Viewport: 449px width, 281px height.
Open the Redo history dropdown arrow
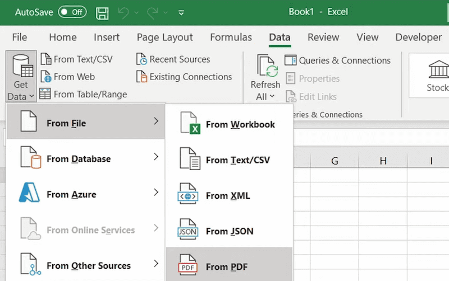pyautogui.click(x=166, y=12)
